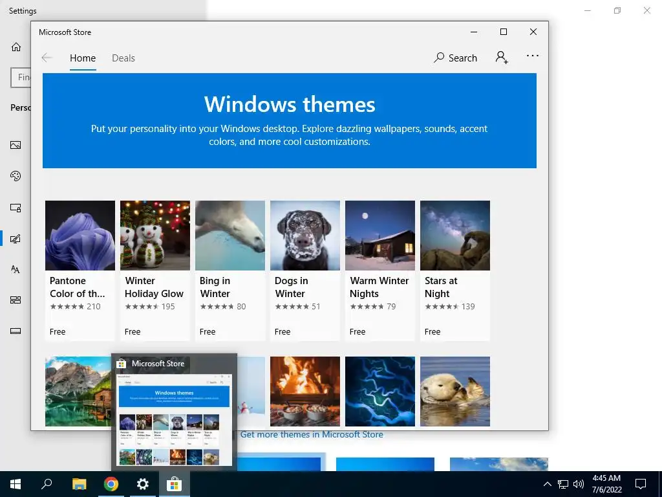Screen dimensions: 662x497
Task: Open the Pantone Color of the Year theme thumbnail
Action: (80, 236)
